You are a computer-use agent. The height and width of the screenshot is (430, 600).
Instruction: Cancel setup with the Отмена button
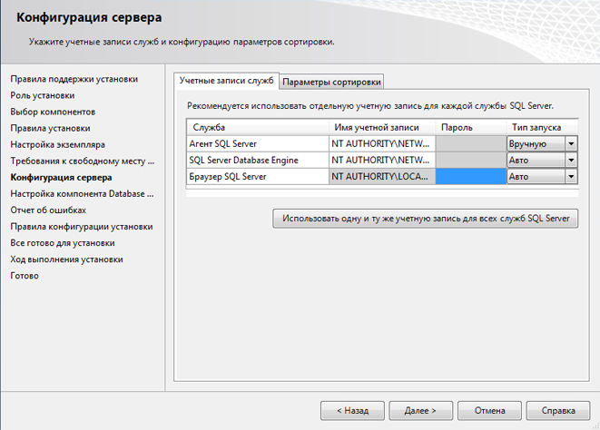(x=489, y=410)
